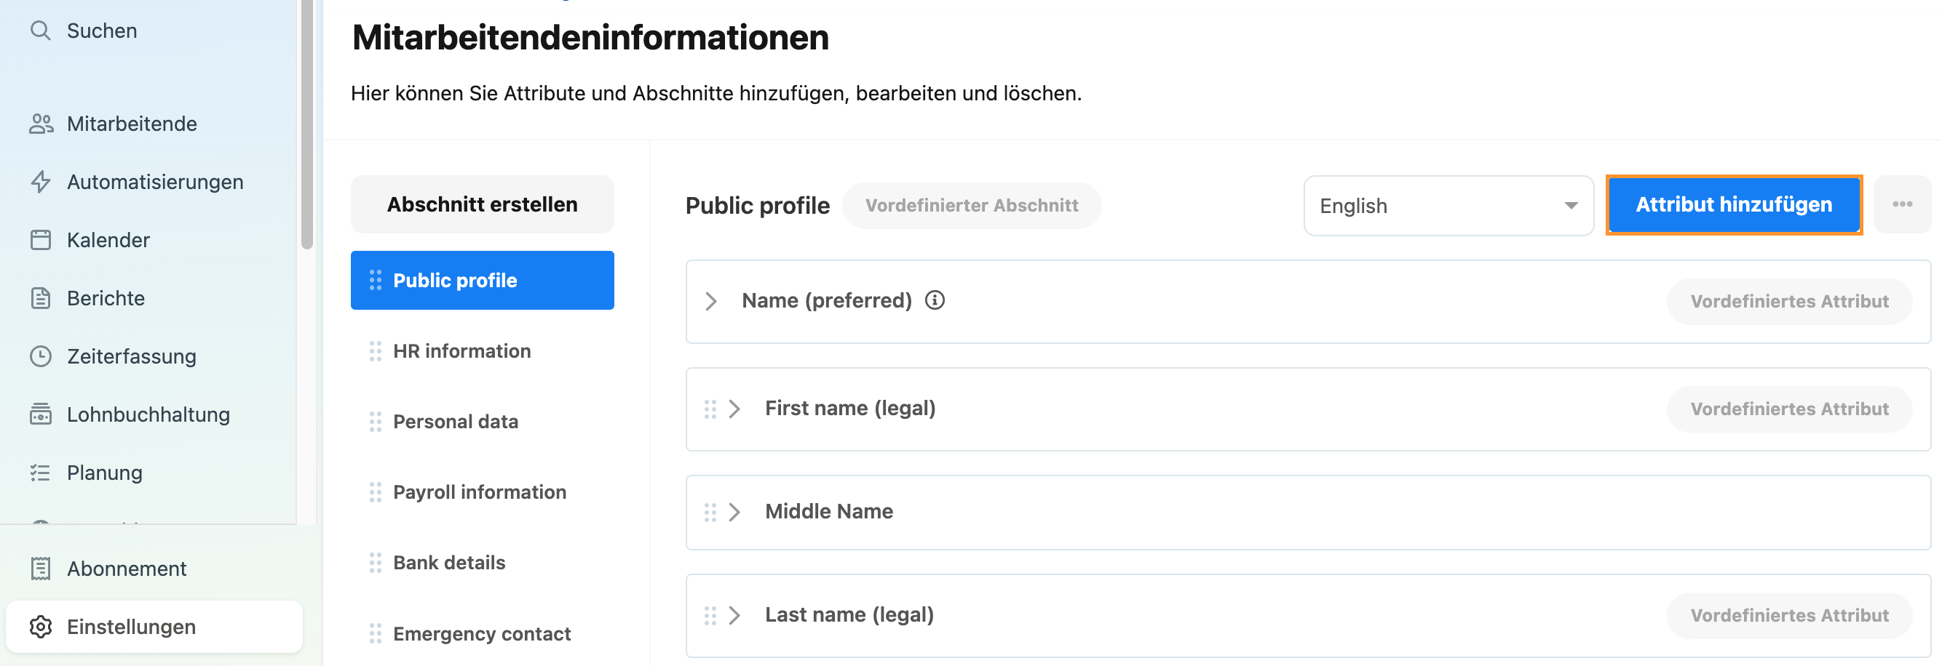
Task: Click the Attribut hinzufügen button
Action: point(1733,205)
